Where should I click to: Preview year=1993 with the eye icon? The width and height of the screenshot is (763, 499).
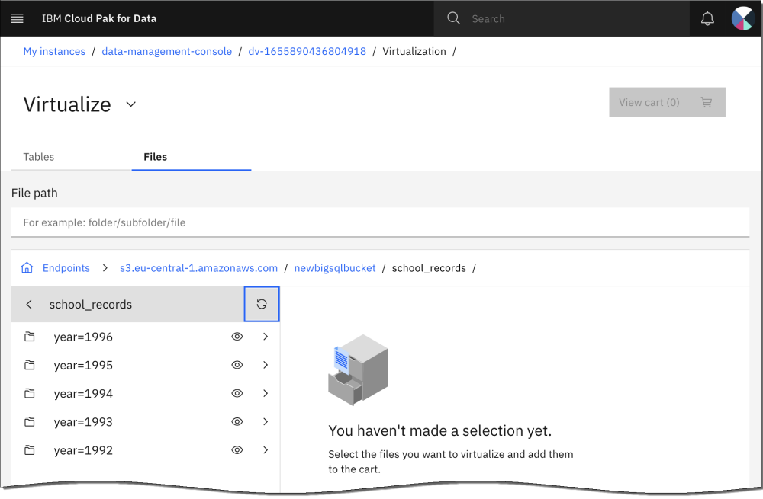click(237, 422)
